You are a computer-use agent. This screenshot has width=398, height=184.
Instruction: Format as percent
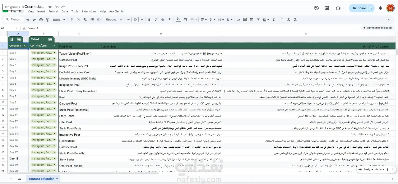tap(78, 20)
